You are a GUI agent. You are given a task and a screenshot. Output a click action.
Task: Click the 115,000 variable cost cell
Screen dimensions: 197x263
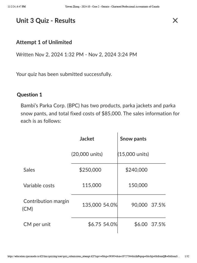(x=92, y=185)
